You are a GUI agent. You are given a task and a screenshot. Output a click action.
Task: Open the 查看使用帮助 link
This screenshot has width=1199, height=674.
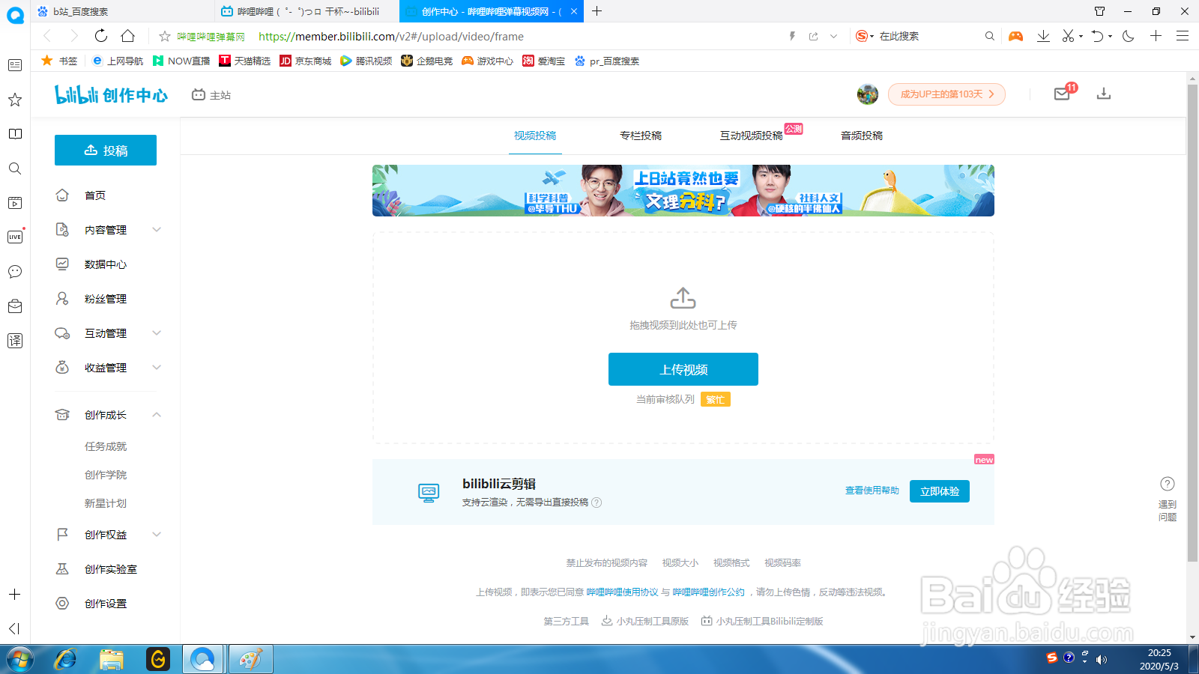point(872,491)
